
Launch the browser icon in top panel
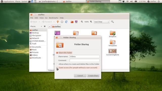click(x=32, y=2)
